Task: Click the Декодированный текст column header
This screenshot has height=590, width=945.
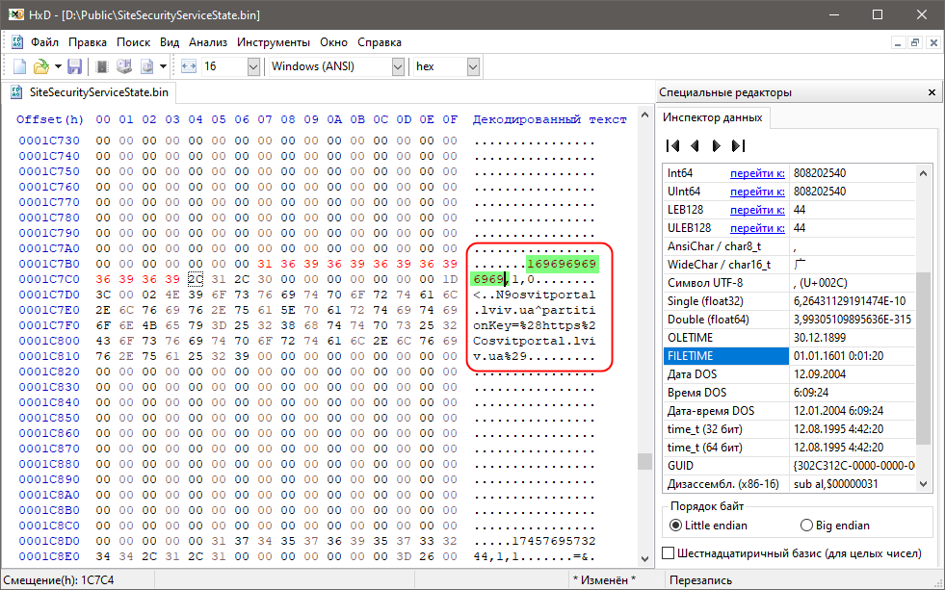Action: [x=550, y=119]
